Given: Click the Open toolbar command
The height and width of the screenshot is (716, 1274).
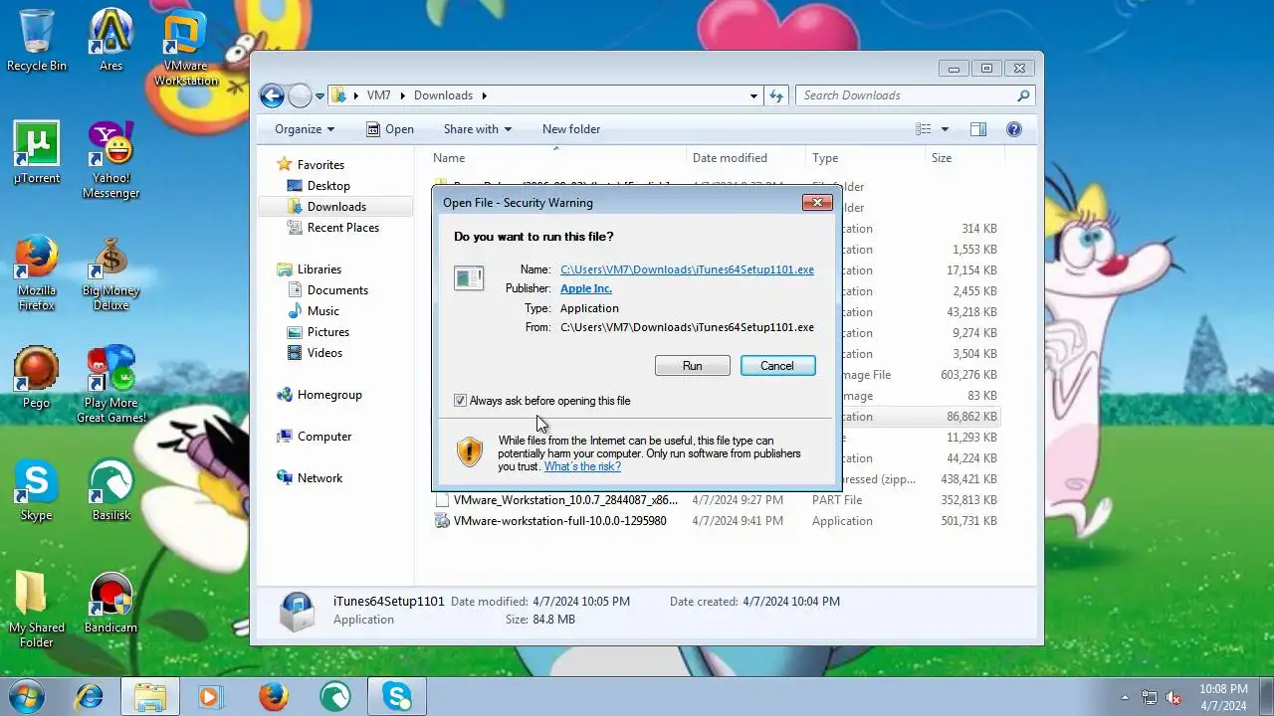Looking at the screenshot, I should (390, 129).
